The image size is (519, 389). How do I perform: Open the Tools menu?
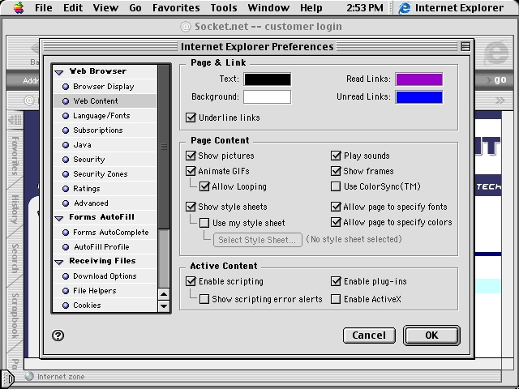(x=224, y=7)
